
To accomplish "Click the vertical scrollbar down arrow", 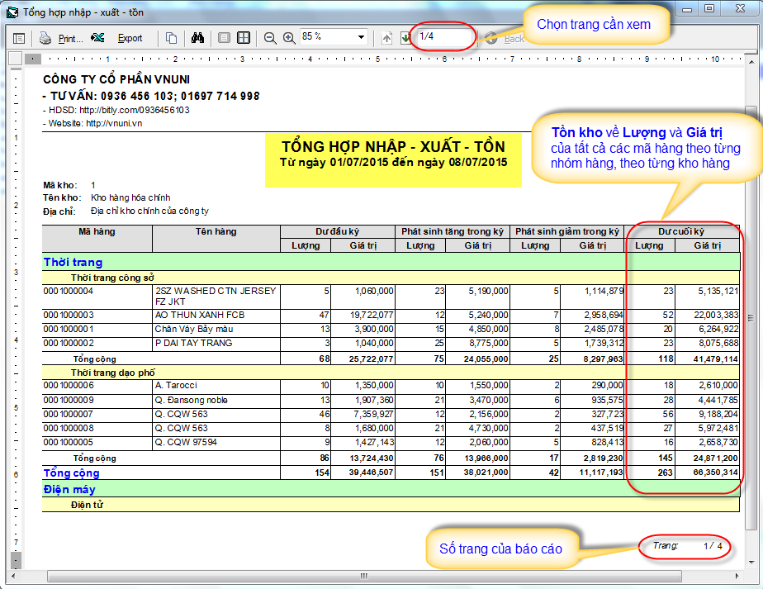I will tap(750, 563).
